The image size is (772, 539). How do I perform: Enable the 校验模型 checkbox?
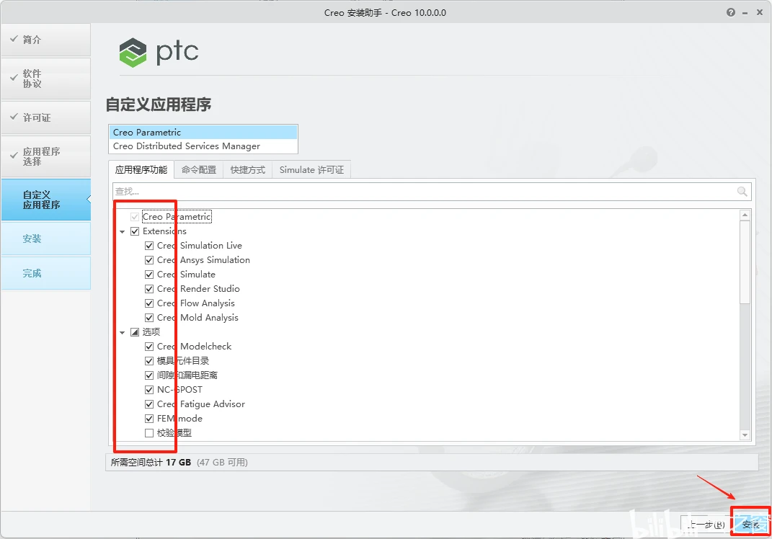pos(148,432)
